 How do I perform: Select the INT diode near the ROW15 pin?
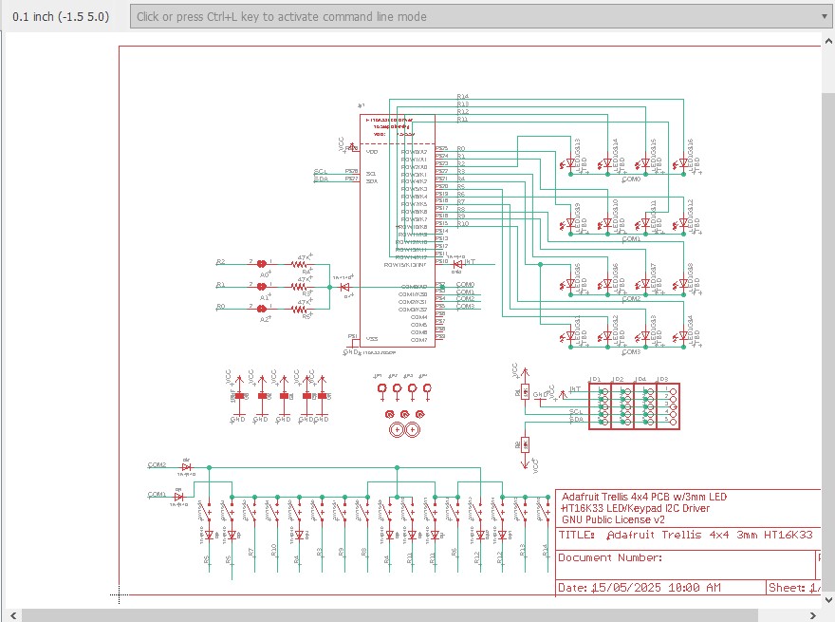click(x=457, y=264)
